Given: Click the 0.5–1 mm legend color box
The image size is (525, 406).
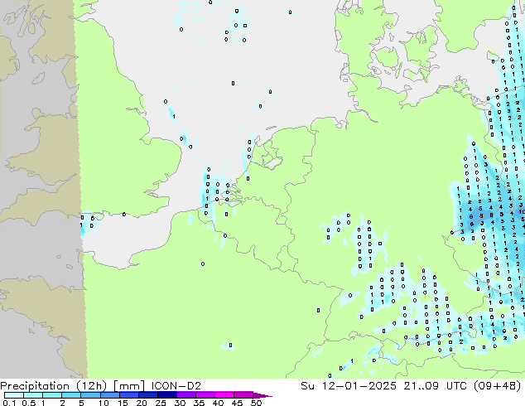Looking at the screenshot, I should tap(33, 395).
